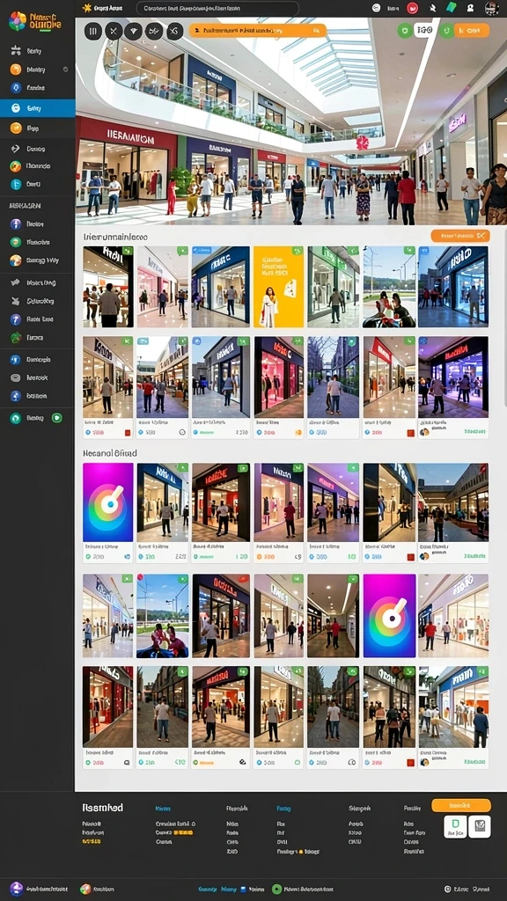
Task: Click the vertical scrollbar along the page's edge
Action: 504,316
